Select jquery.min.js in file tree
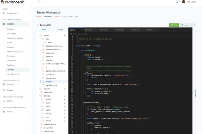The image size is (202, 134). (x=51, y=78)
